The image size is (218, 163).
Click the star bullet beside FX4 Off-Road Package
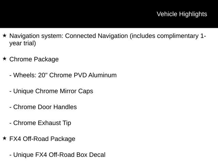pos(4,138)
